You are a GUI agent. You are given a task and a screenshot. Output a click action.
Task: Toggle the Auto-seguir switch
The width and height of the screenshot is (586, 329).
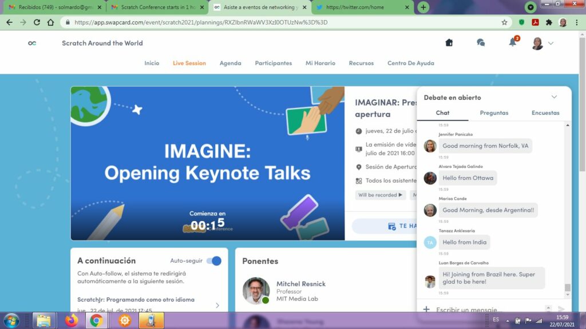coord(214,260)
